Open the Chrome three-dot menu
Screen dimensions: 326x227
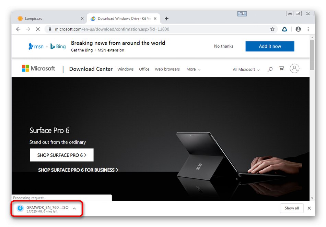pyautogui.click(x=308, y=29)
